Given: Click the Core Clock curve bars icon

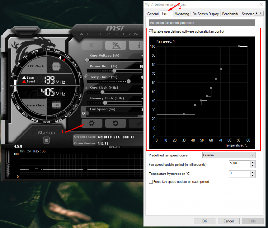Looking at the screenshot, I should click(x=86, y=88).
